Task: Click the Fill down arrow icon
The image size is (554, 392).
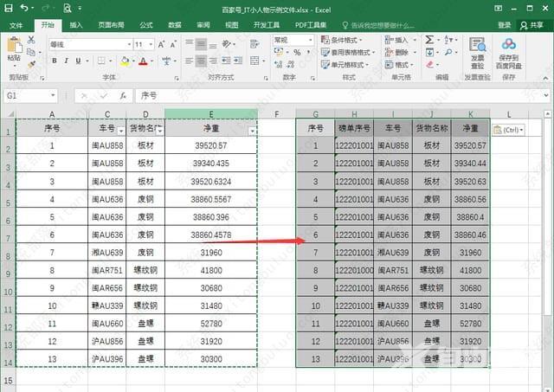Action: [429, 53]
